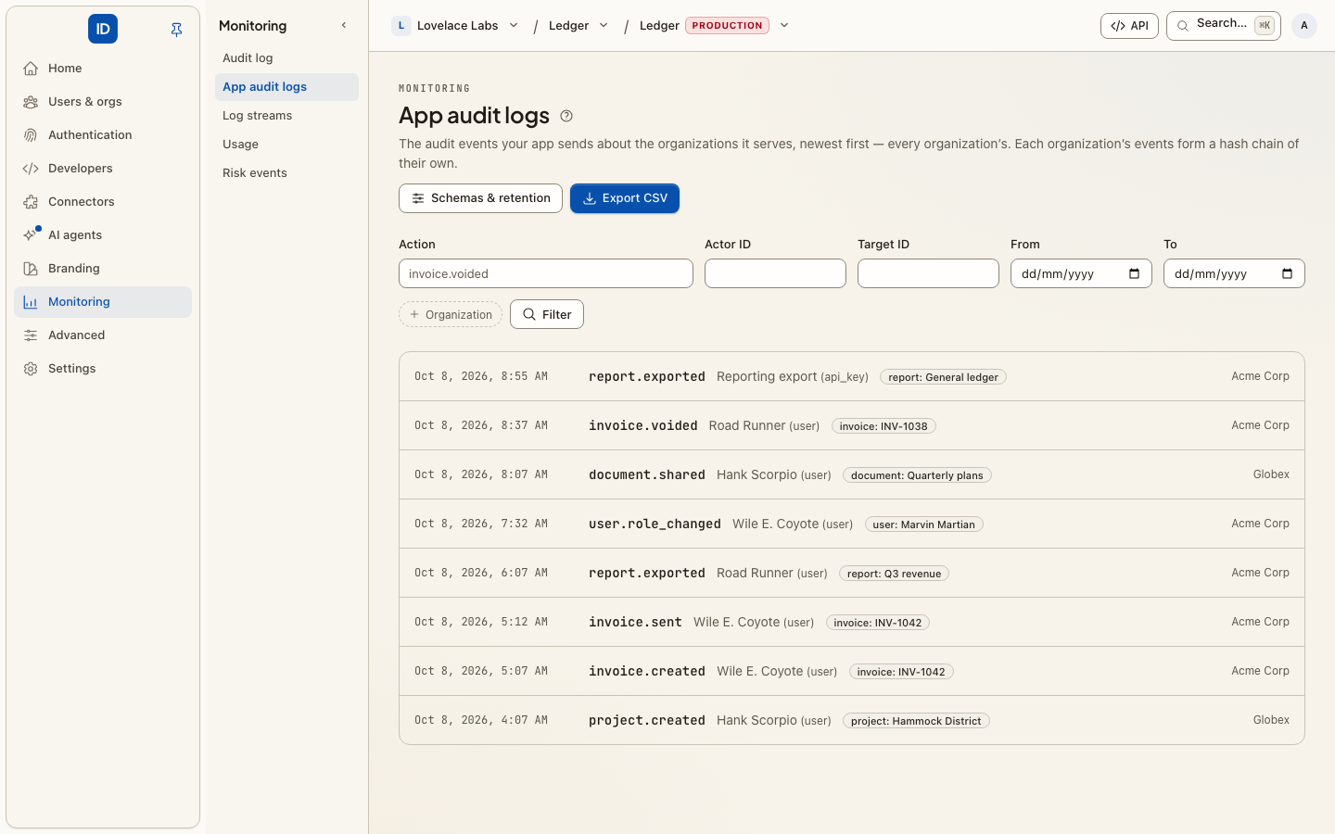Switch to Log streams
Viewport: 1335px width, 834px height.
click(286, 116)
